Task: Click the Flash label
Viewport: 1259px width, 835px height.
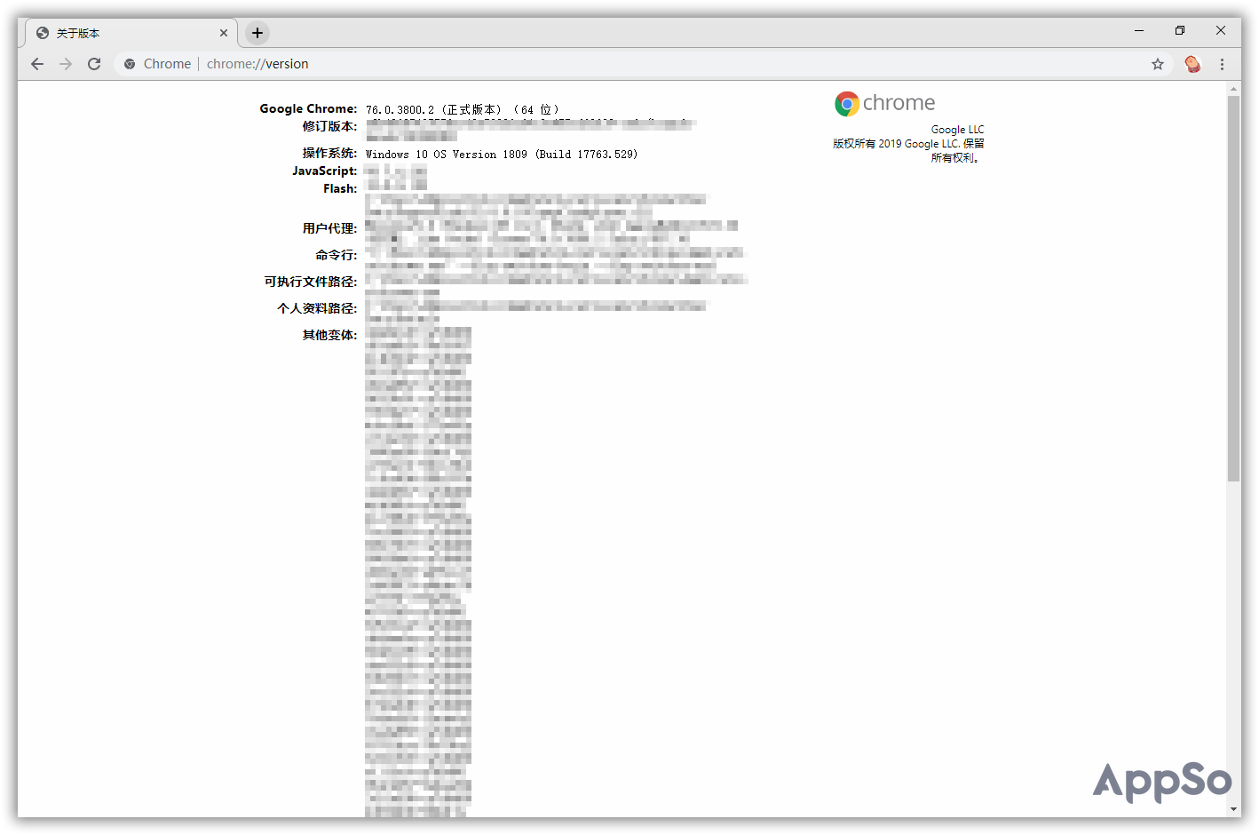Action: 340,188
